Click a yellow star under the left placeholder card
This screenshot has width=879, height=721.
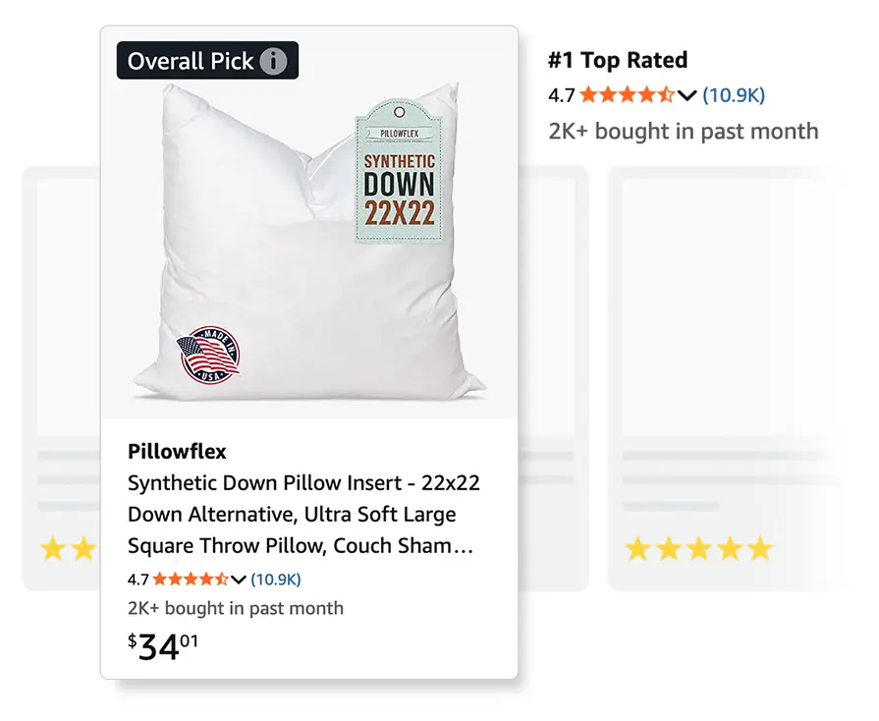tap(54, 548)
